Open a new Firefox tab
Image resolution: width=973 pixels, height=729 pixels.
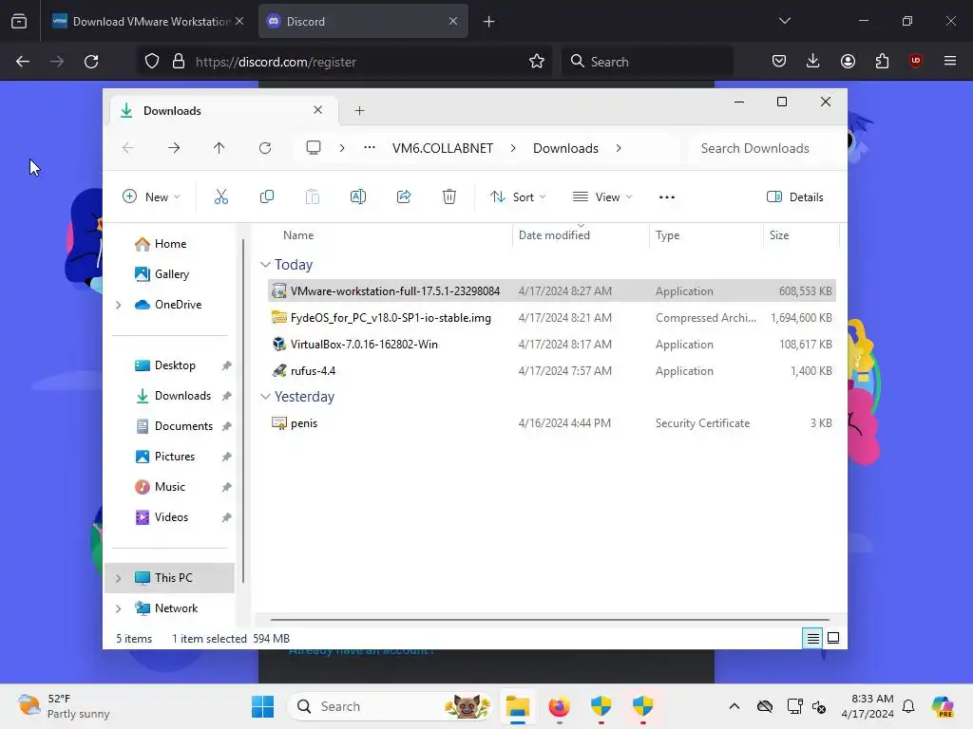[489, 22]
